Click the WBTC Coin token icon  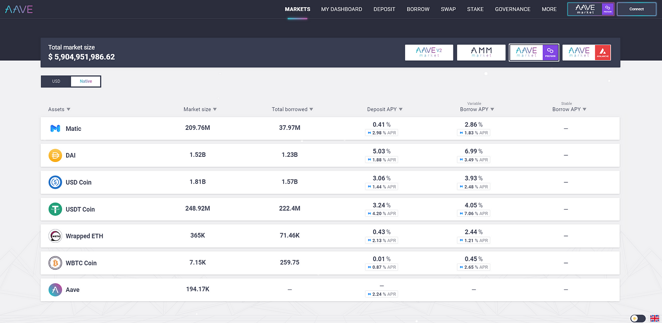(x=55, y=263)
